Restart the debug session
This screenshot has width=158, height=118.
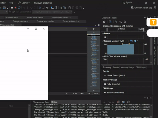click(19, 8)
